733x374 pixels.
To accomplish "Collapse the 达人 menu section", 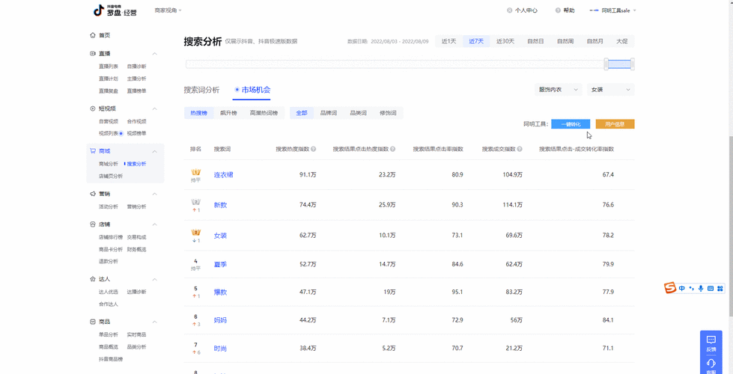I will [155, 279].
